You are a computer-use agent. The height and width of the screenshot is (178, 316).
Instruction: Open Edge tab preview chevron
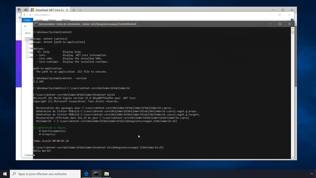point(80,10)
